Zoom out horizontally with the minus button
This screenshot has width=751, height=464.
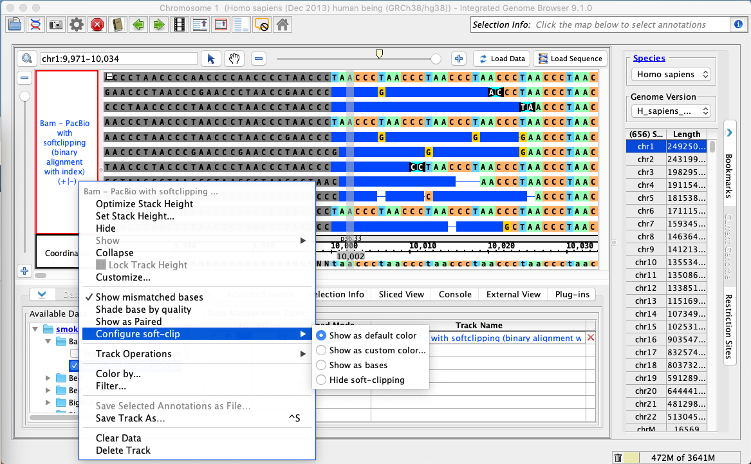tap(259, 59)
